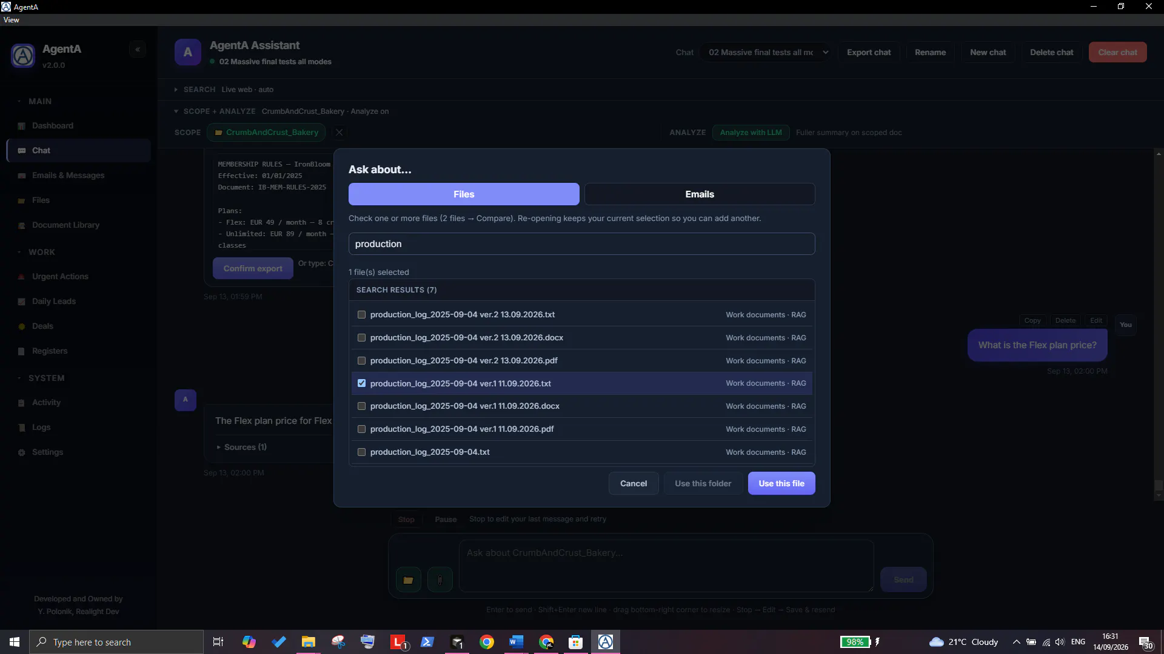Click the microphone icon beside message box
This screenshot has width=1164, height=654.
pos(440,580)
